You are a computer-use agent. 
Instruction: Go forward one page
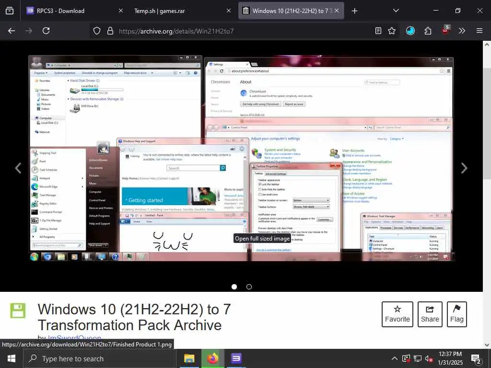tap(29, 31)
